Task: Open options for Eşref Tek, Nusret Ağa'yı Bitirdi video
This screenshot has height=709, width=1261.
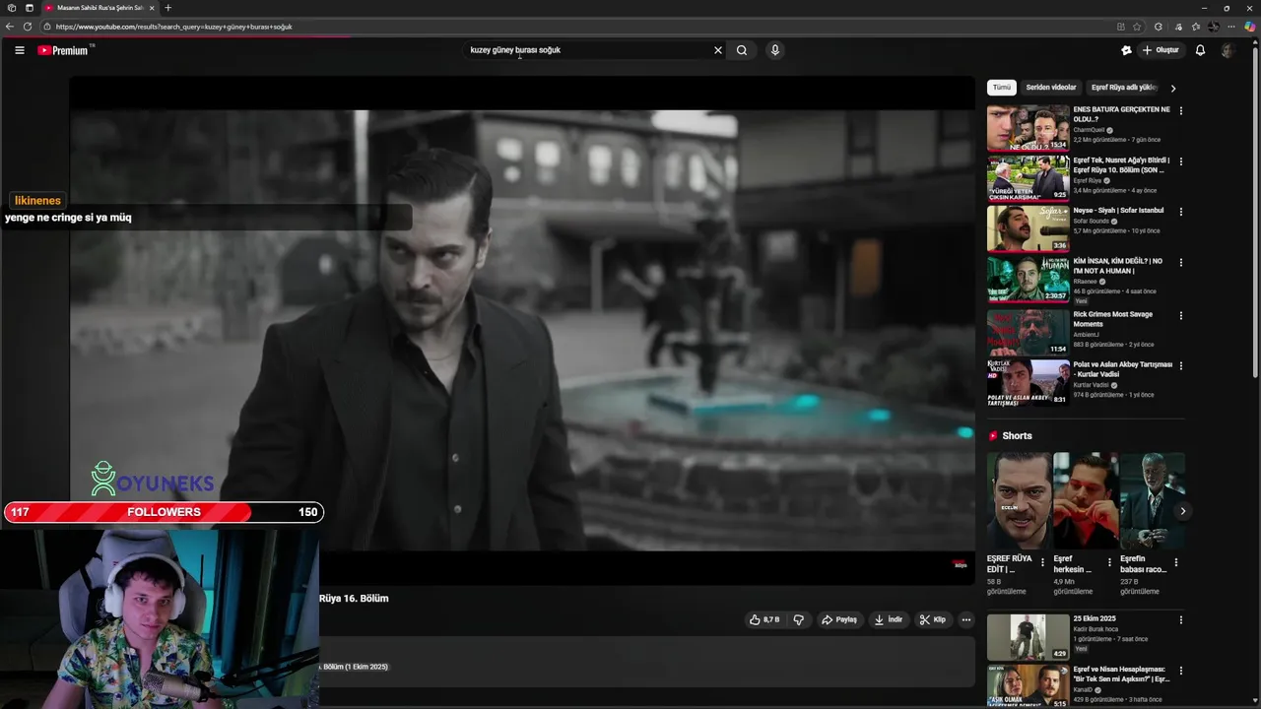Action: [1181, 161]
